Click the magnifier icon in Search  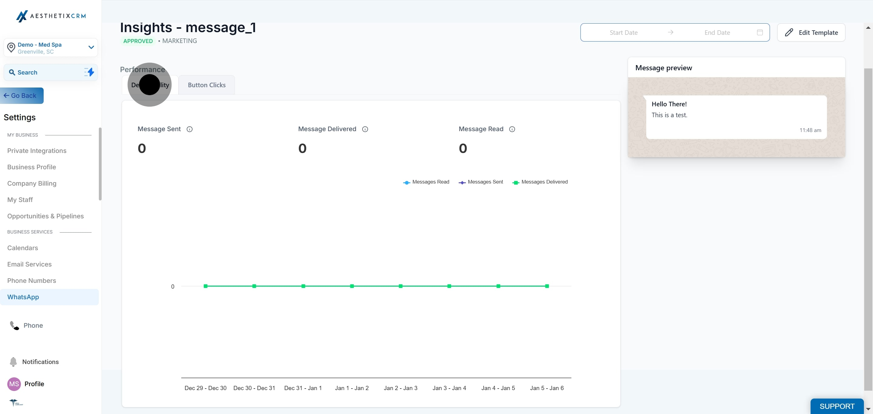point(12,72)
